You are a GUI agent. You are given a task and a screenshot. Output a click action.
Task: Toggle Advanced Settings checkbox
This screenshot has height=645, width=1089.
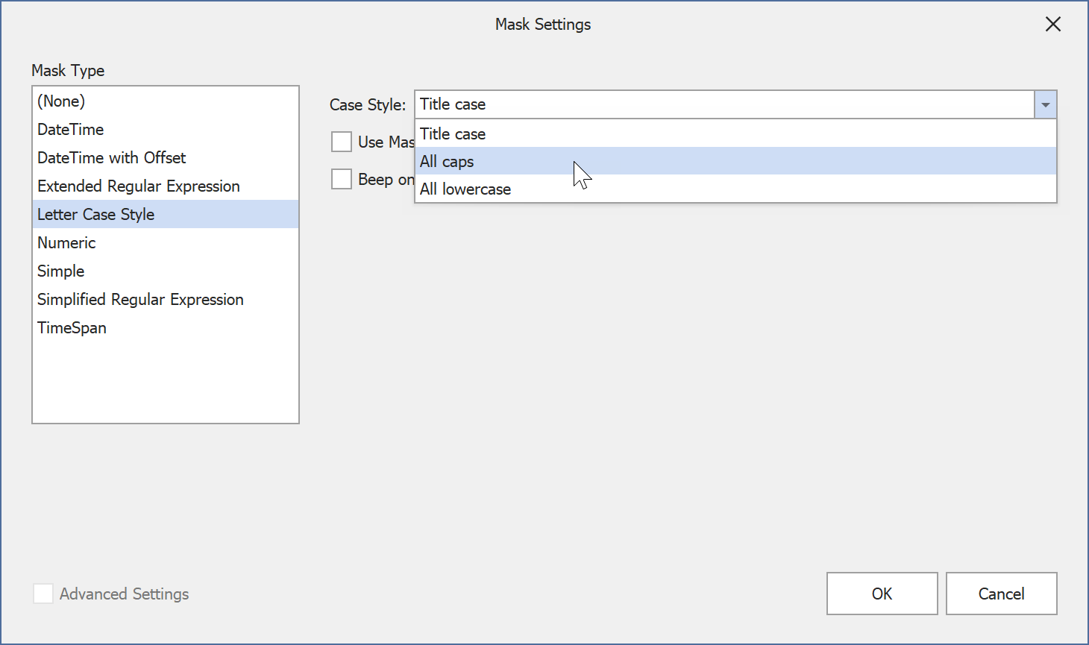[x=43, y=594]
